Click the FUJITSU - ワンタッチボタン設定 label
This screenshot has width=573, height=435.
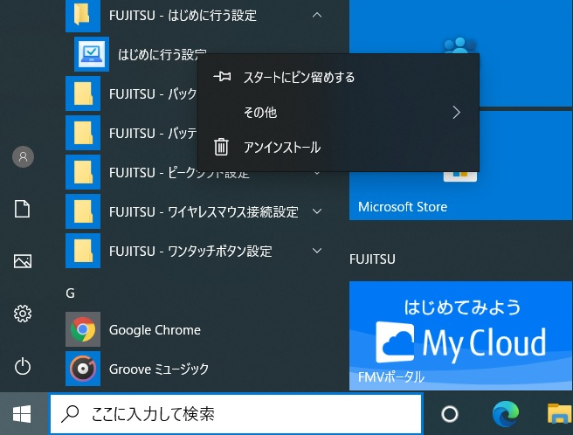click(190, 252)
